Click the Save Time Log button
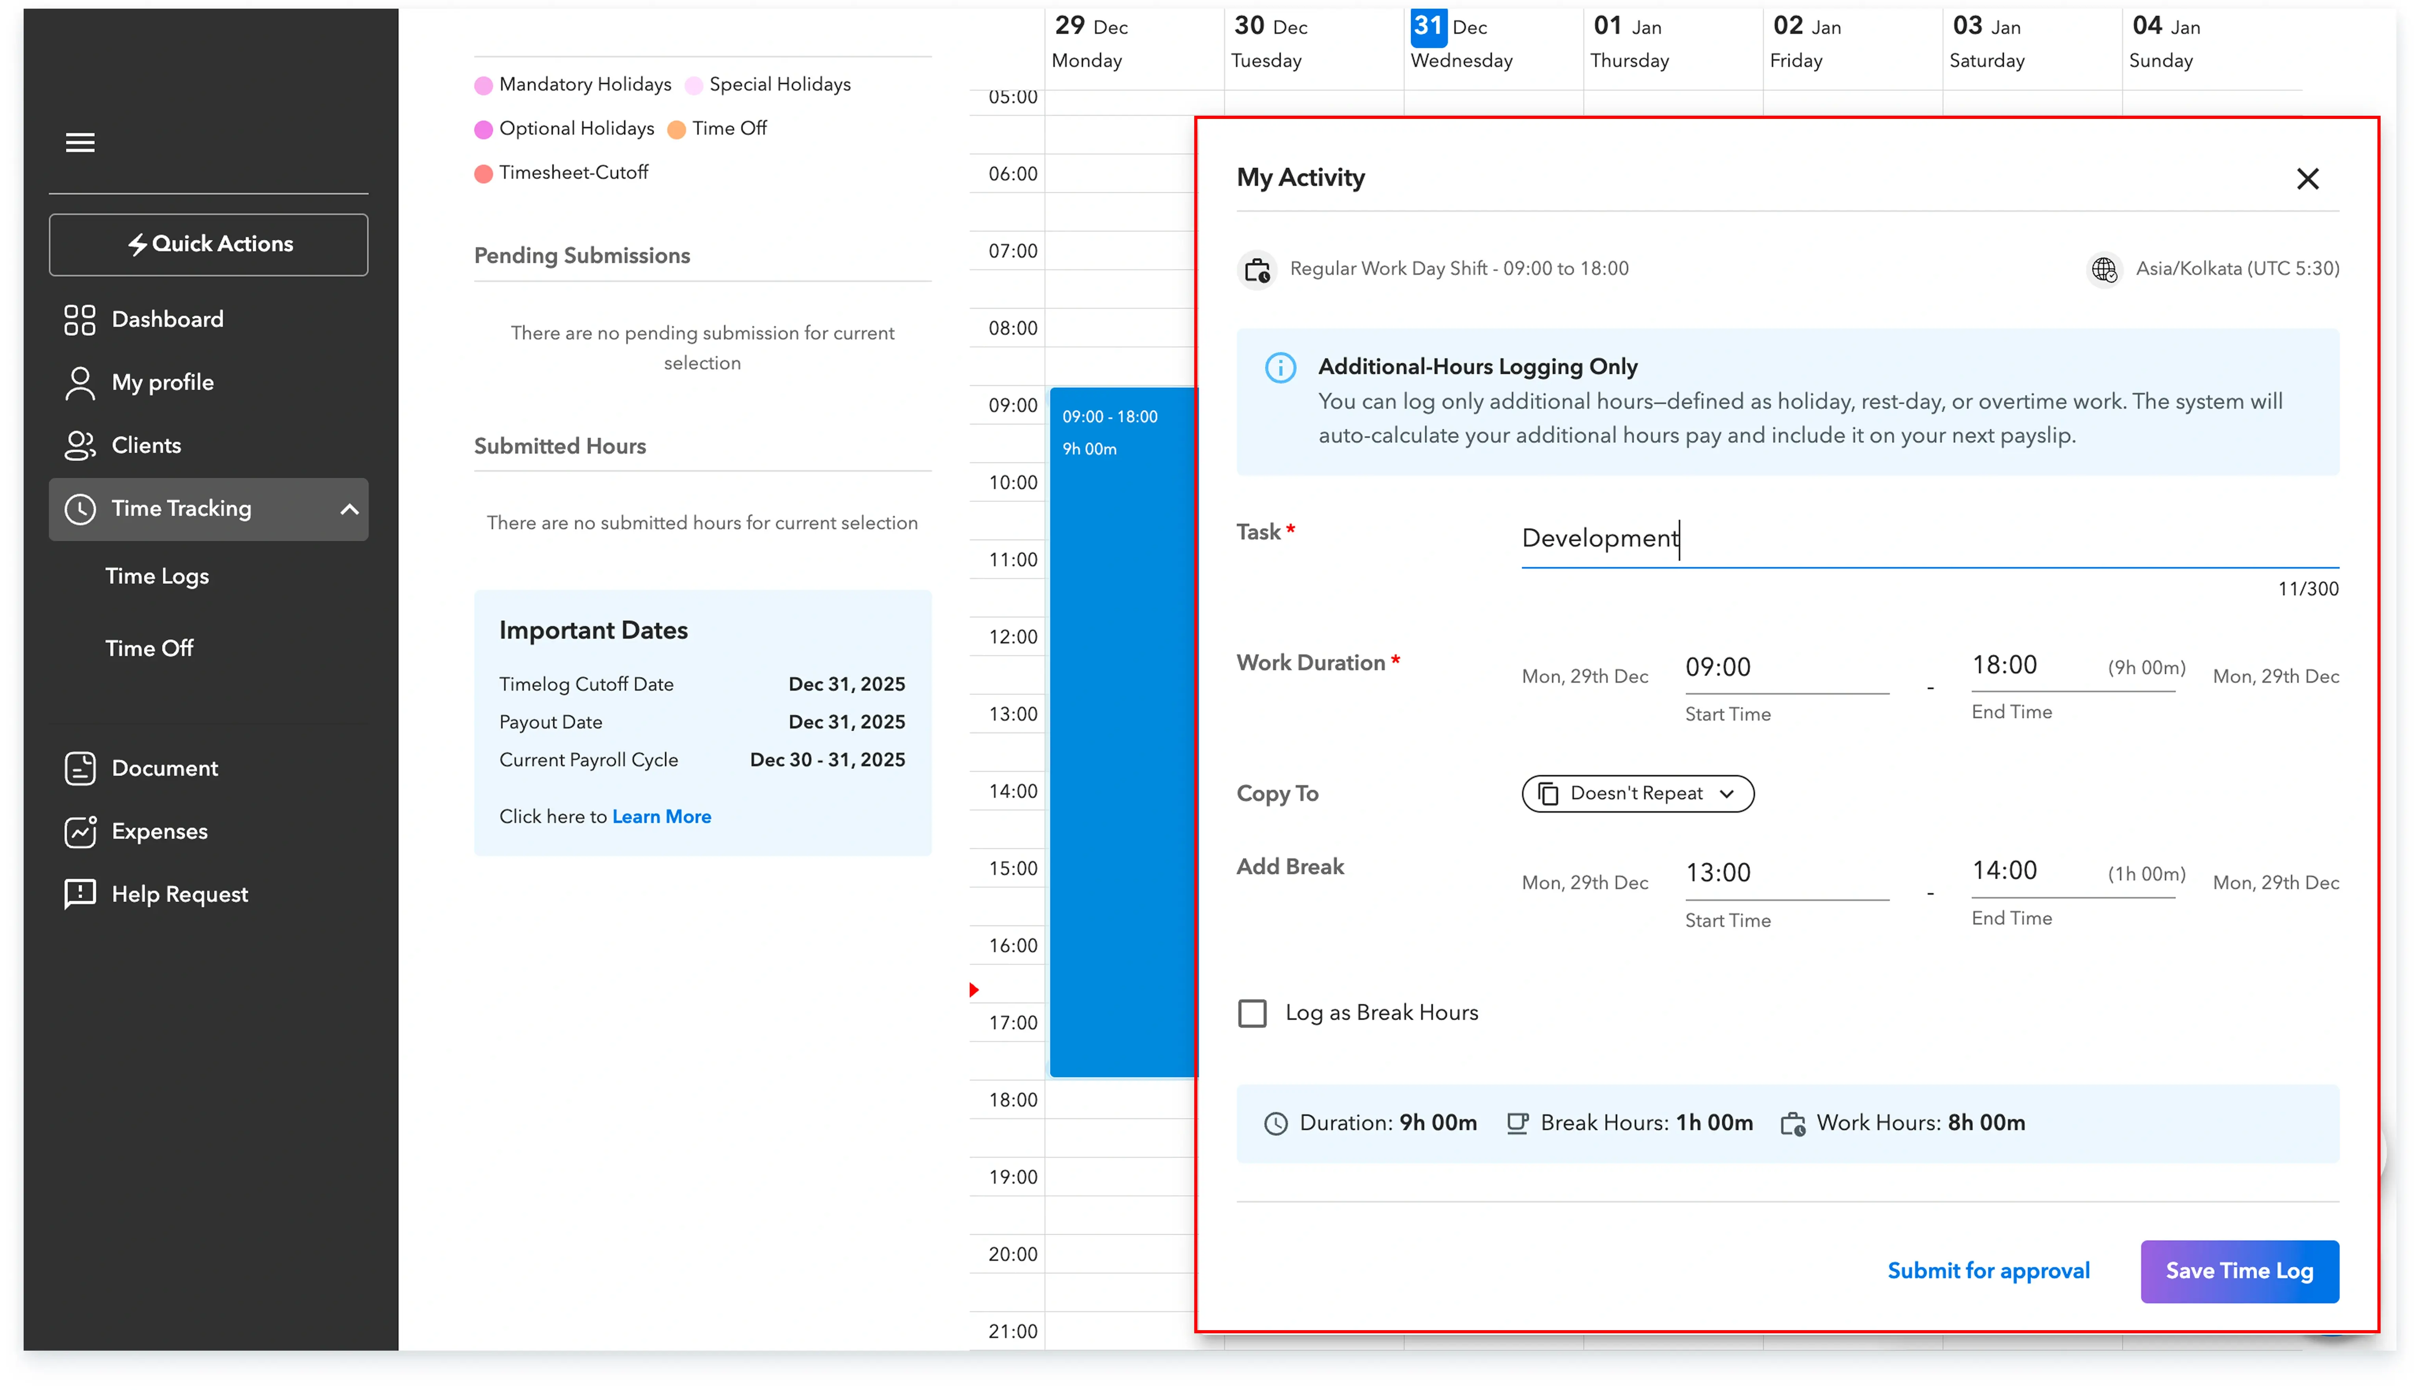 click(2239, 1271)
